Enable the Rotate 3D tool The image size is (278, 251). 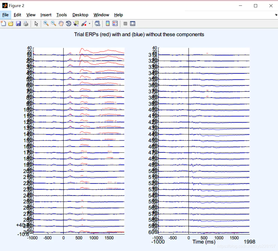click(69, 24)
